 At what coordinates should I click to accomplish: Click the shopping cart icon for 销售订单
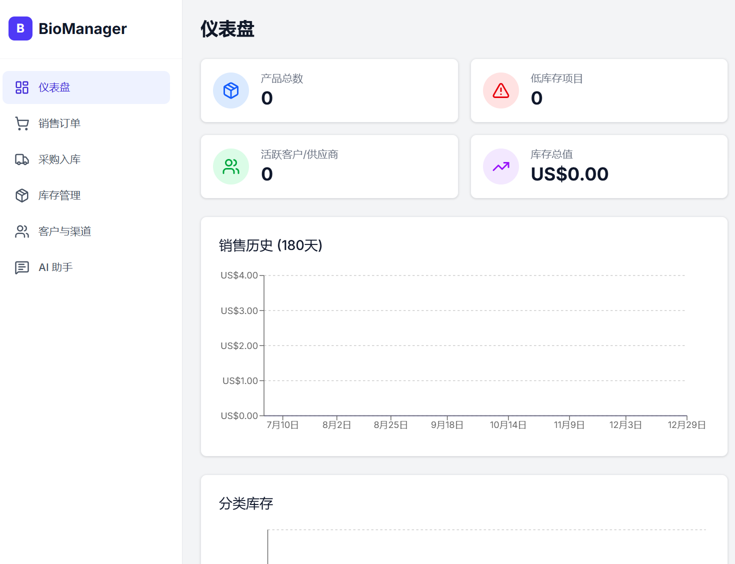[22, 123]
